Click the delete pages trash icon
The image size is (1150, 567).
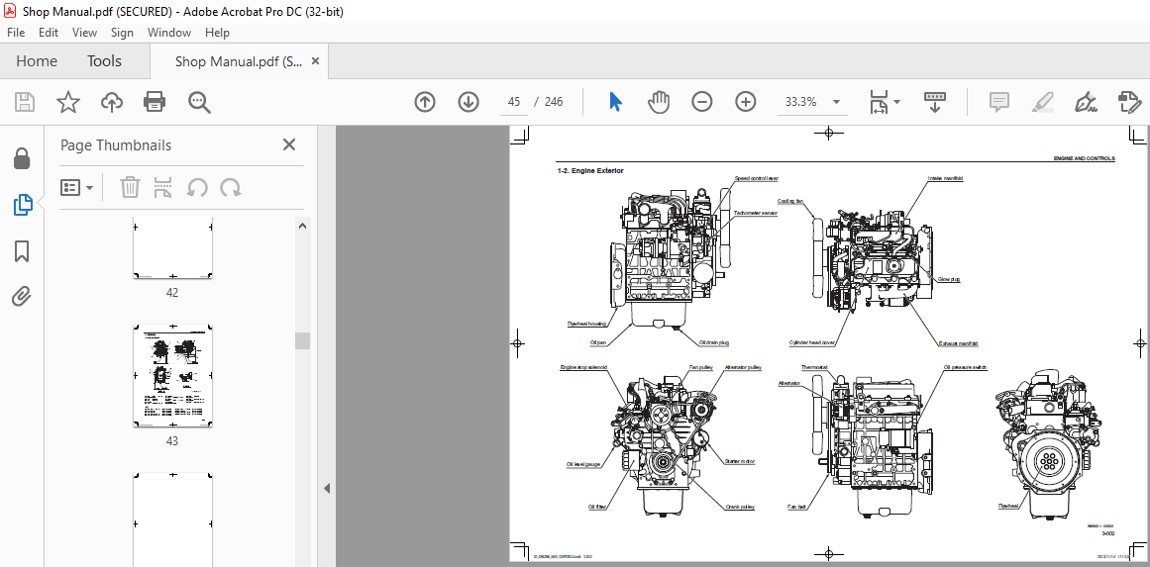[130, 188]
